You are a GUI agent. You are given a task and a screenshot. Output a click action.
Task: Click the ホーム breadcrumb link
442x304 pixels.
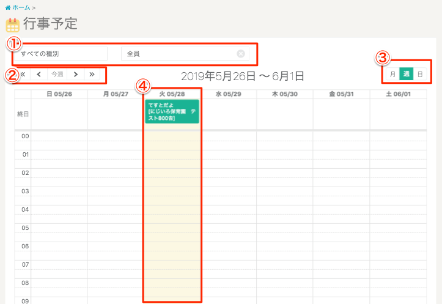pyautogui.click(x=21, y=7)
